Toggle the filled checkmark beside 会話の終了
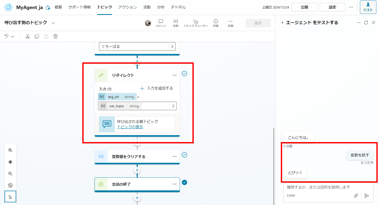The height and width of the screenshot is (205, 379). point(184,182)
